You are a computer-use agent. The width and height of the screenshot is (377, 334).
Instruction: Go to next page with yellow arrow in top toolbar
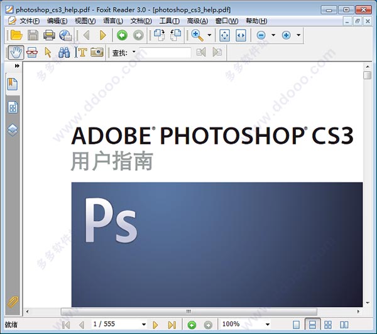(102, 35)
